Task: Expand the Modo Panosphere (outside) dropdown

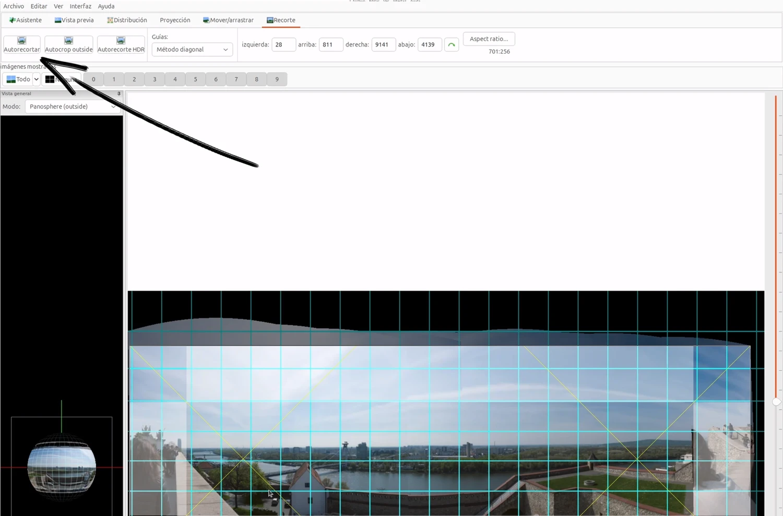Action: tap(73, 106)
